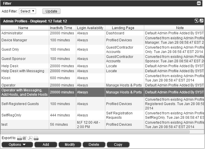
Task: Sort by the Note column header
Action: pos(174,28)
